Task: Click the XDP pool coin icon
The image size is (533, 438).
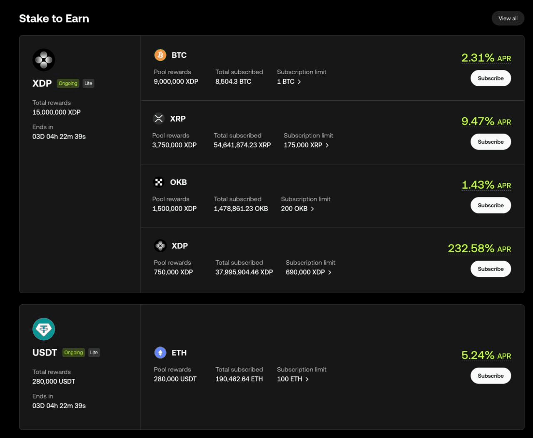Action: click(x=160, y=246)
